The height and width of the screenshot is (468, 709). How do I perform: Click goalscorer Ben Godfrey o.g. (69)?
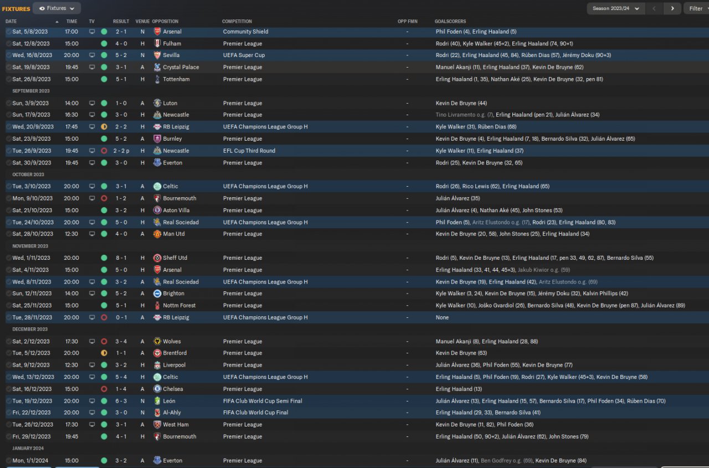coord(506,461)
